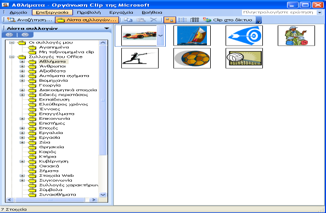Select the Κτήρια collection
This screenshot has height=213, width=326.
(48, 156)
